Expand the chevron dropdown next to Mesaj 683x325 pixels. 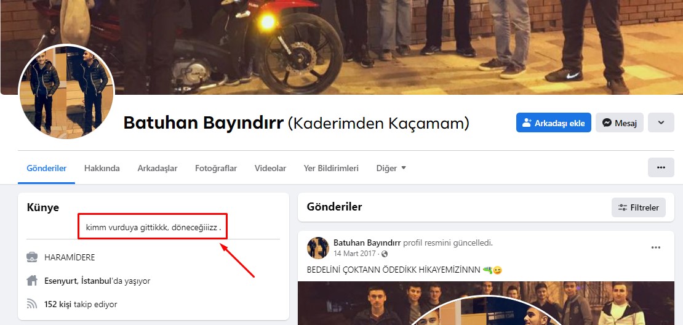tap(661, 122)
